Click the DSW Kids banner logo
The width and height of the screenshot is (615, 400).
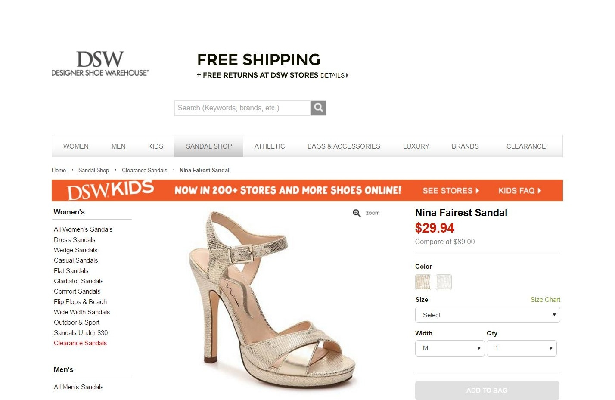tap(110, 190)
